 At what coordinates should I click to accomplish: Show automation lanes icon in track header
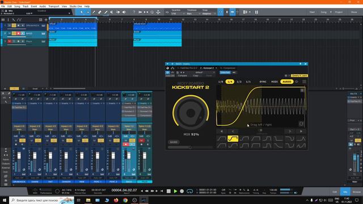[19, 20]
